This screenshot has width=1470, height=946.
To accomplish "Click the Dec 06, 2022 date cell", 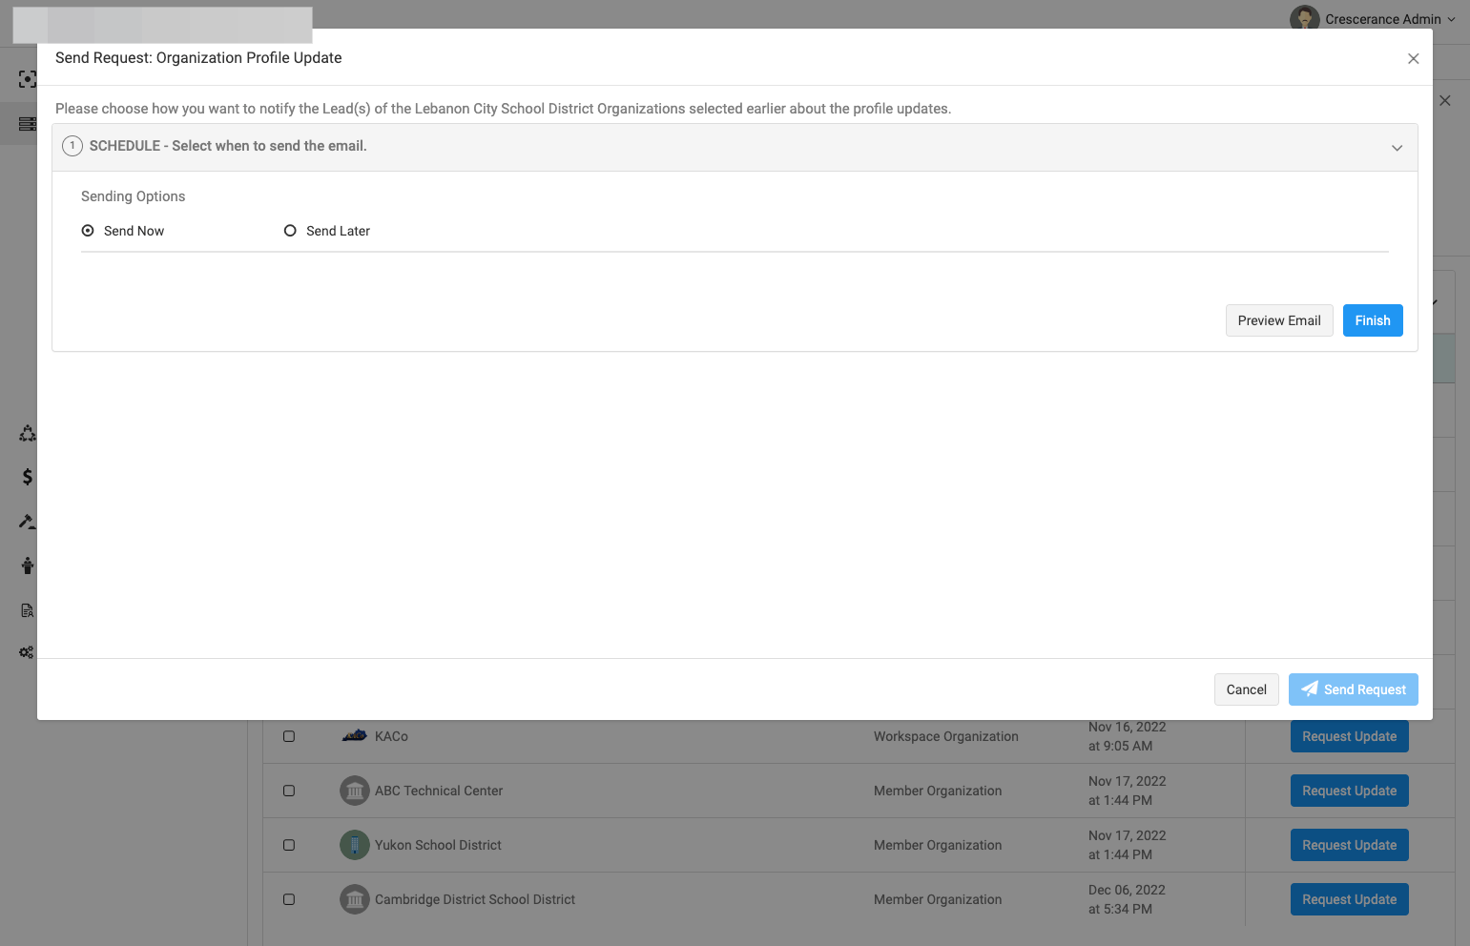I will (x=1127, y=899).
